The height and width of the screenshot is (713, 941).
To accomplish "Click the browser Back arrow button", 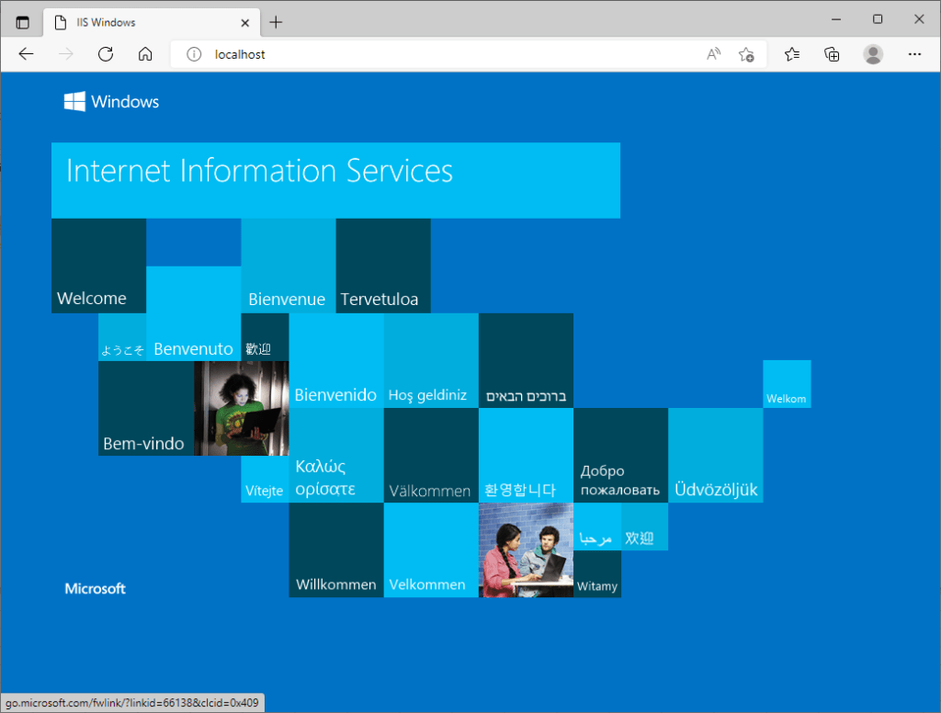I will click(26, 54).
